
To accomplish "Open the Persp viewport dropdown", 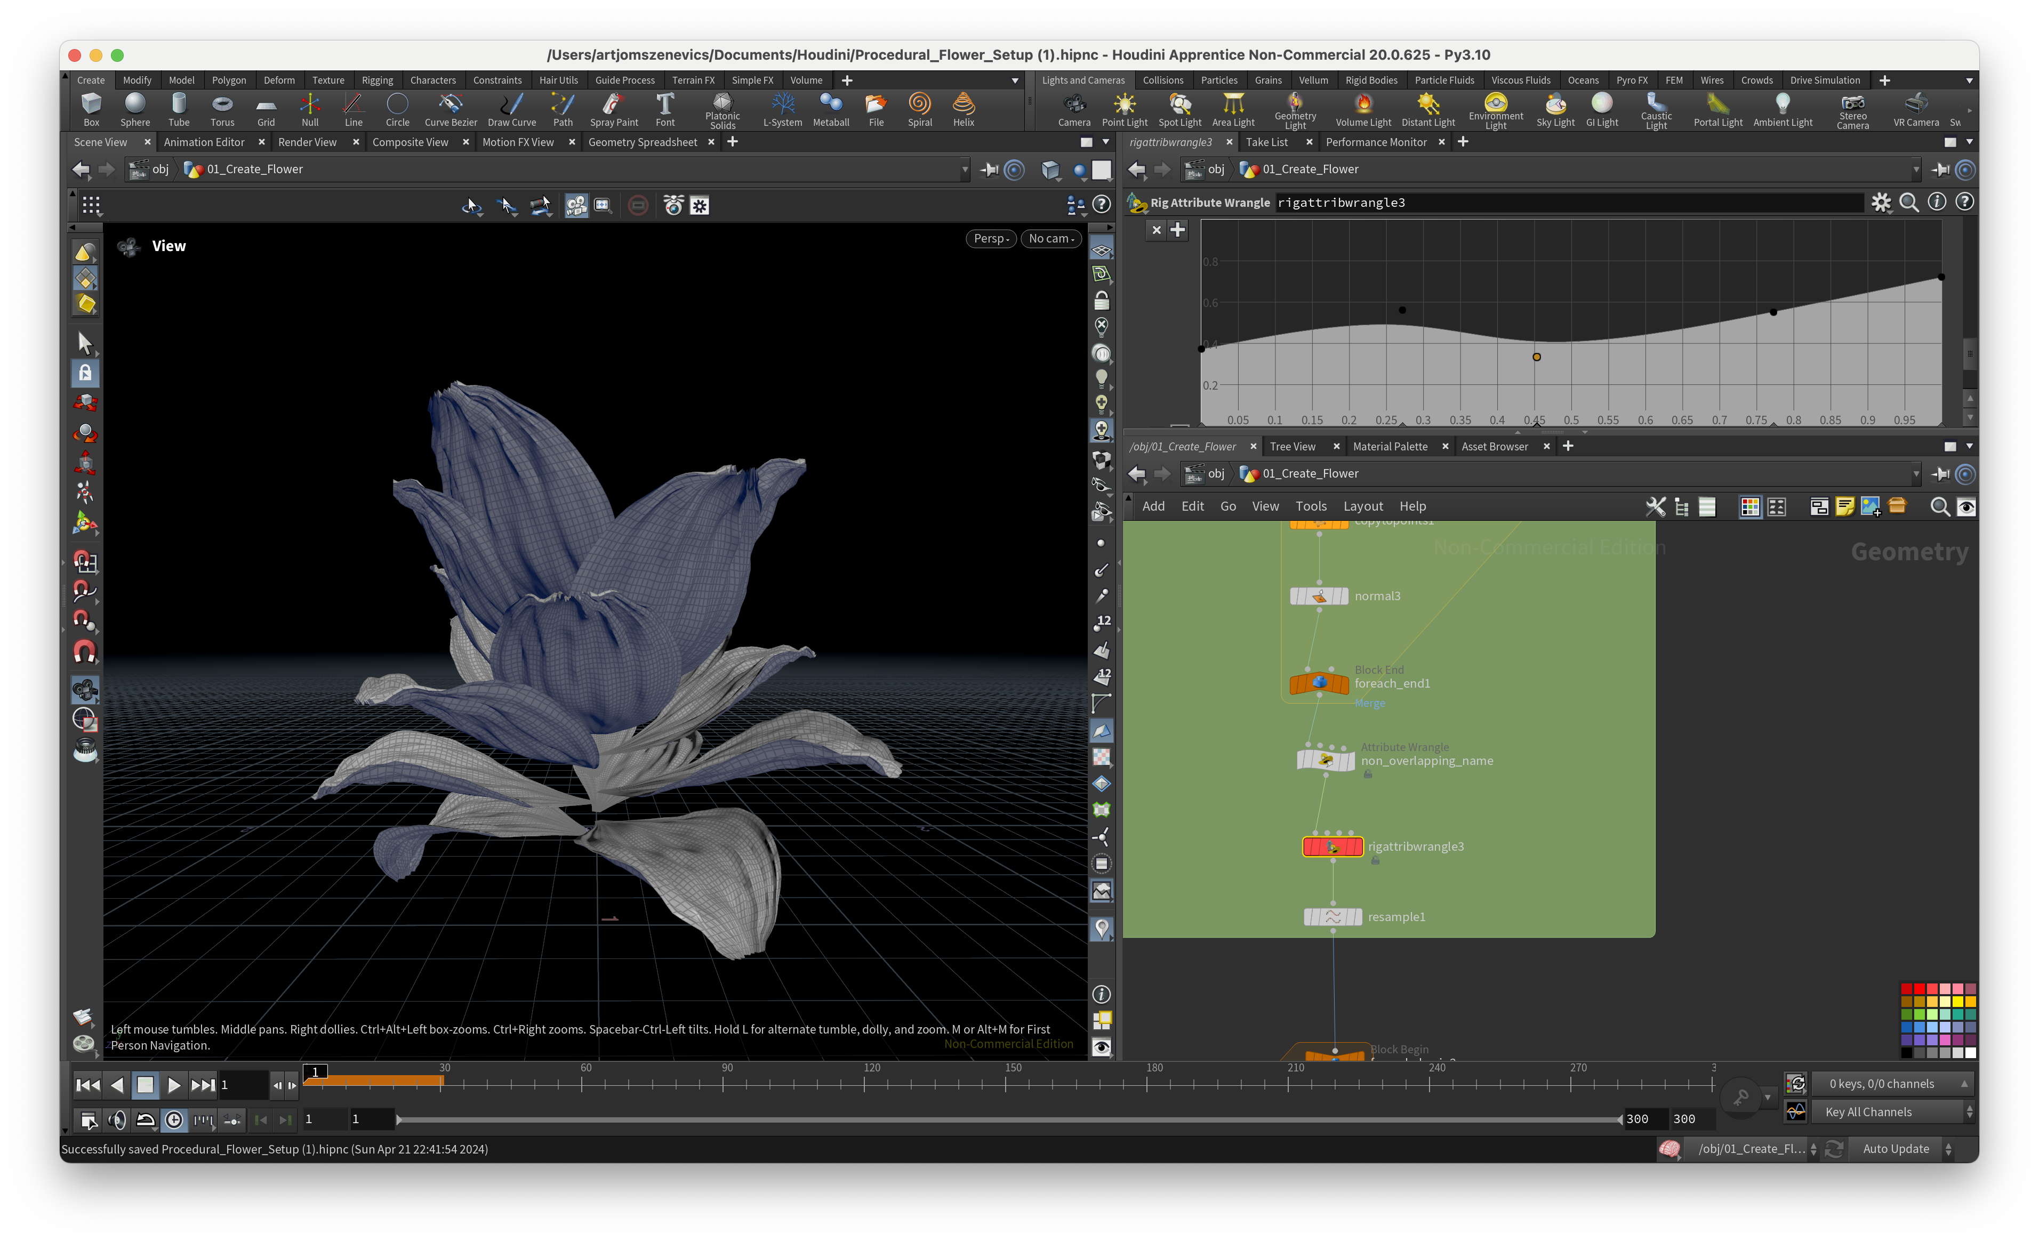I will (991, 238).
